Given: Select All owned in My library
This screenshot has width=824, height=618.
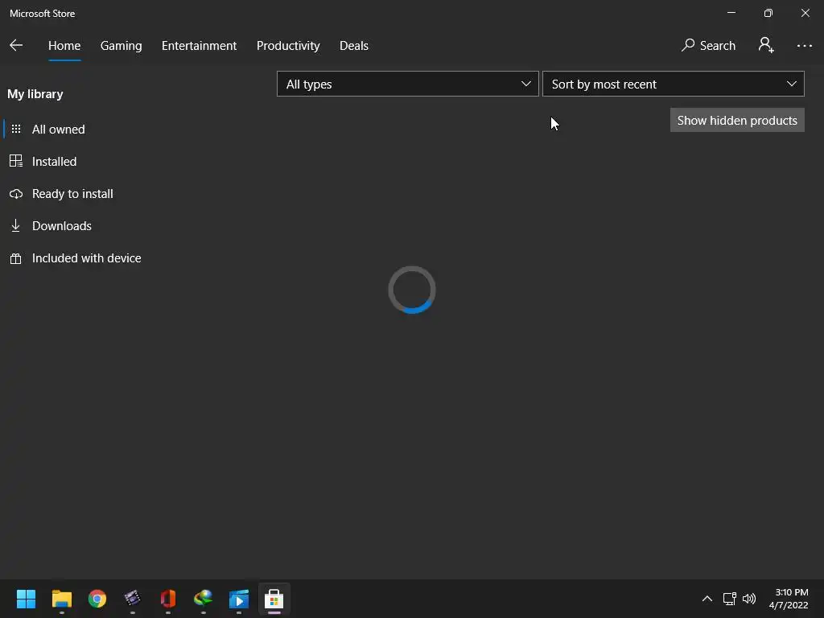Looking at the screenshot, I should point(58,130).
